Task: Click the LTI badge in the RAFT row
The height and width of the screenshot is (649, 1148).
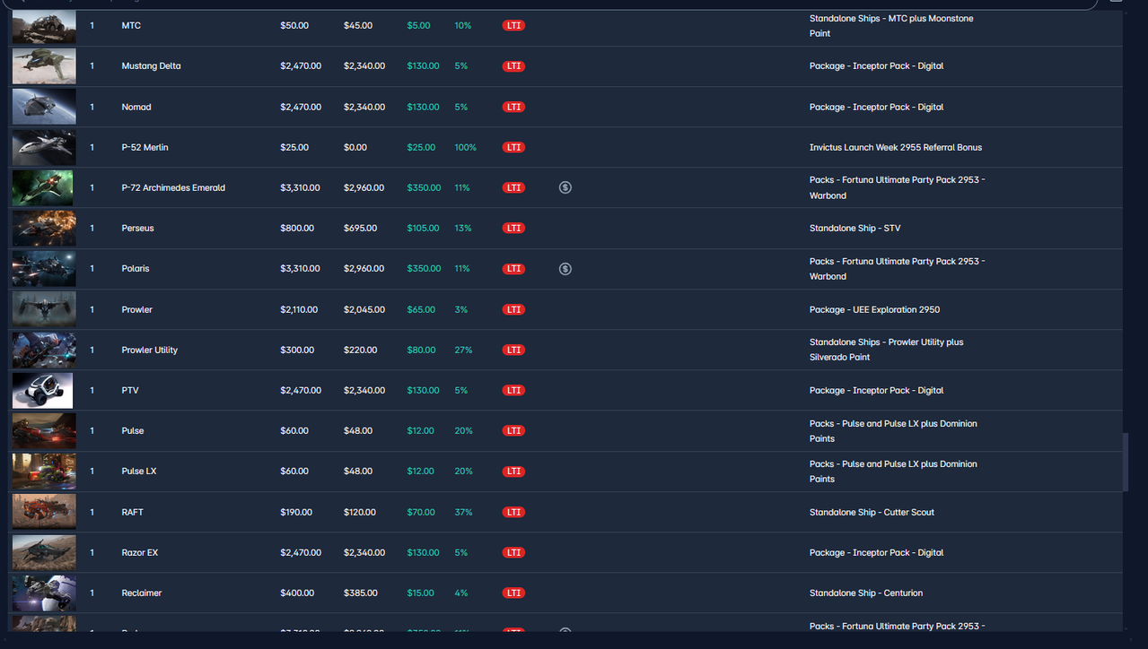Action: pyautogui.click(x=513, y=513)
